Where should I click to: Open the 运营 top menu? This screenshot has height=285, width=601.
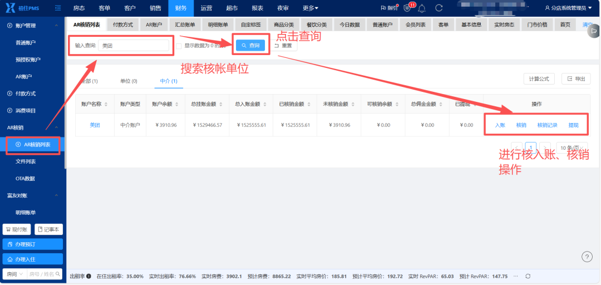[x=206, y=8]
